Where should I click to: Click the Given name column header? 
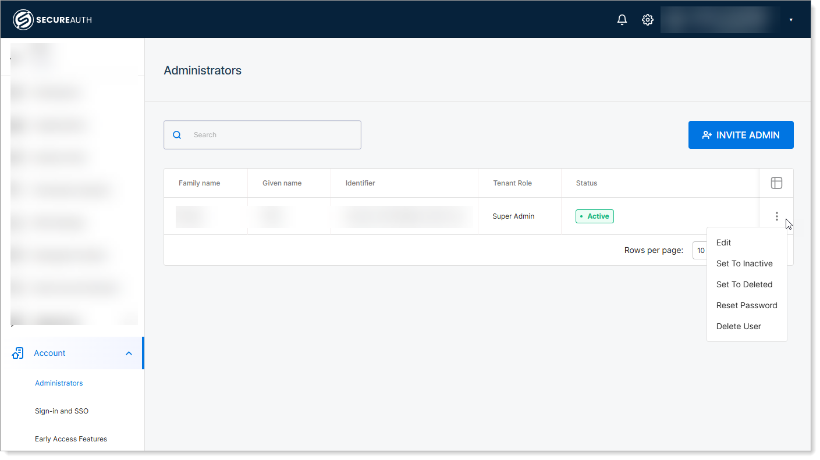pos(282,183)
